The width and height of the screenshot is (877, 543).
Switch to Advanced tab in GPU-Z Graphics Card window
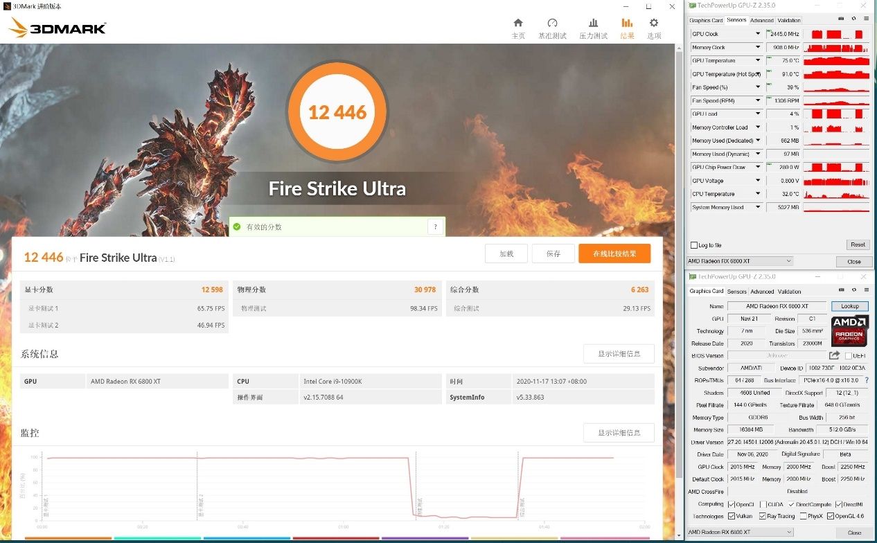762,292
